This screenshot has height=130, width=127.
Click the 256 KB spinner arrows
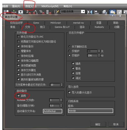[99, 55]
